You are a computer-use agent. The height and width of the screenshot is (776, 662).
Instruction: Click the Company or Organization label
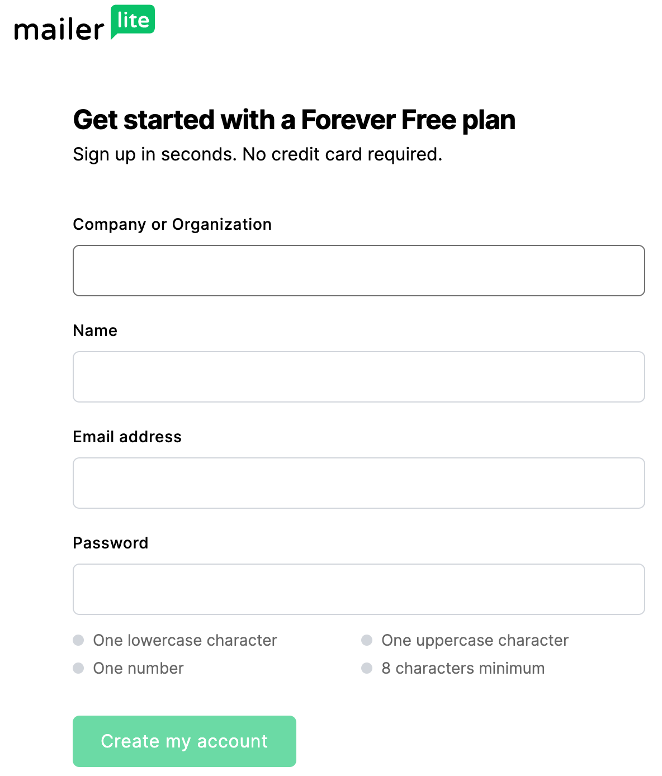point(172,224)
